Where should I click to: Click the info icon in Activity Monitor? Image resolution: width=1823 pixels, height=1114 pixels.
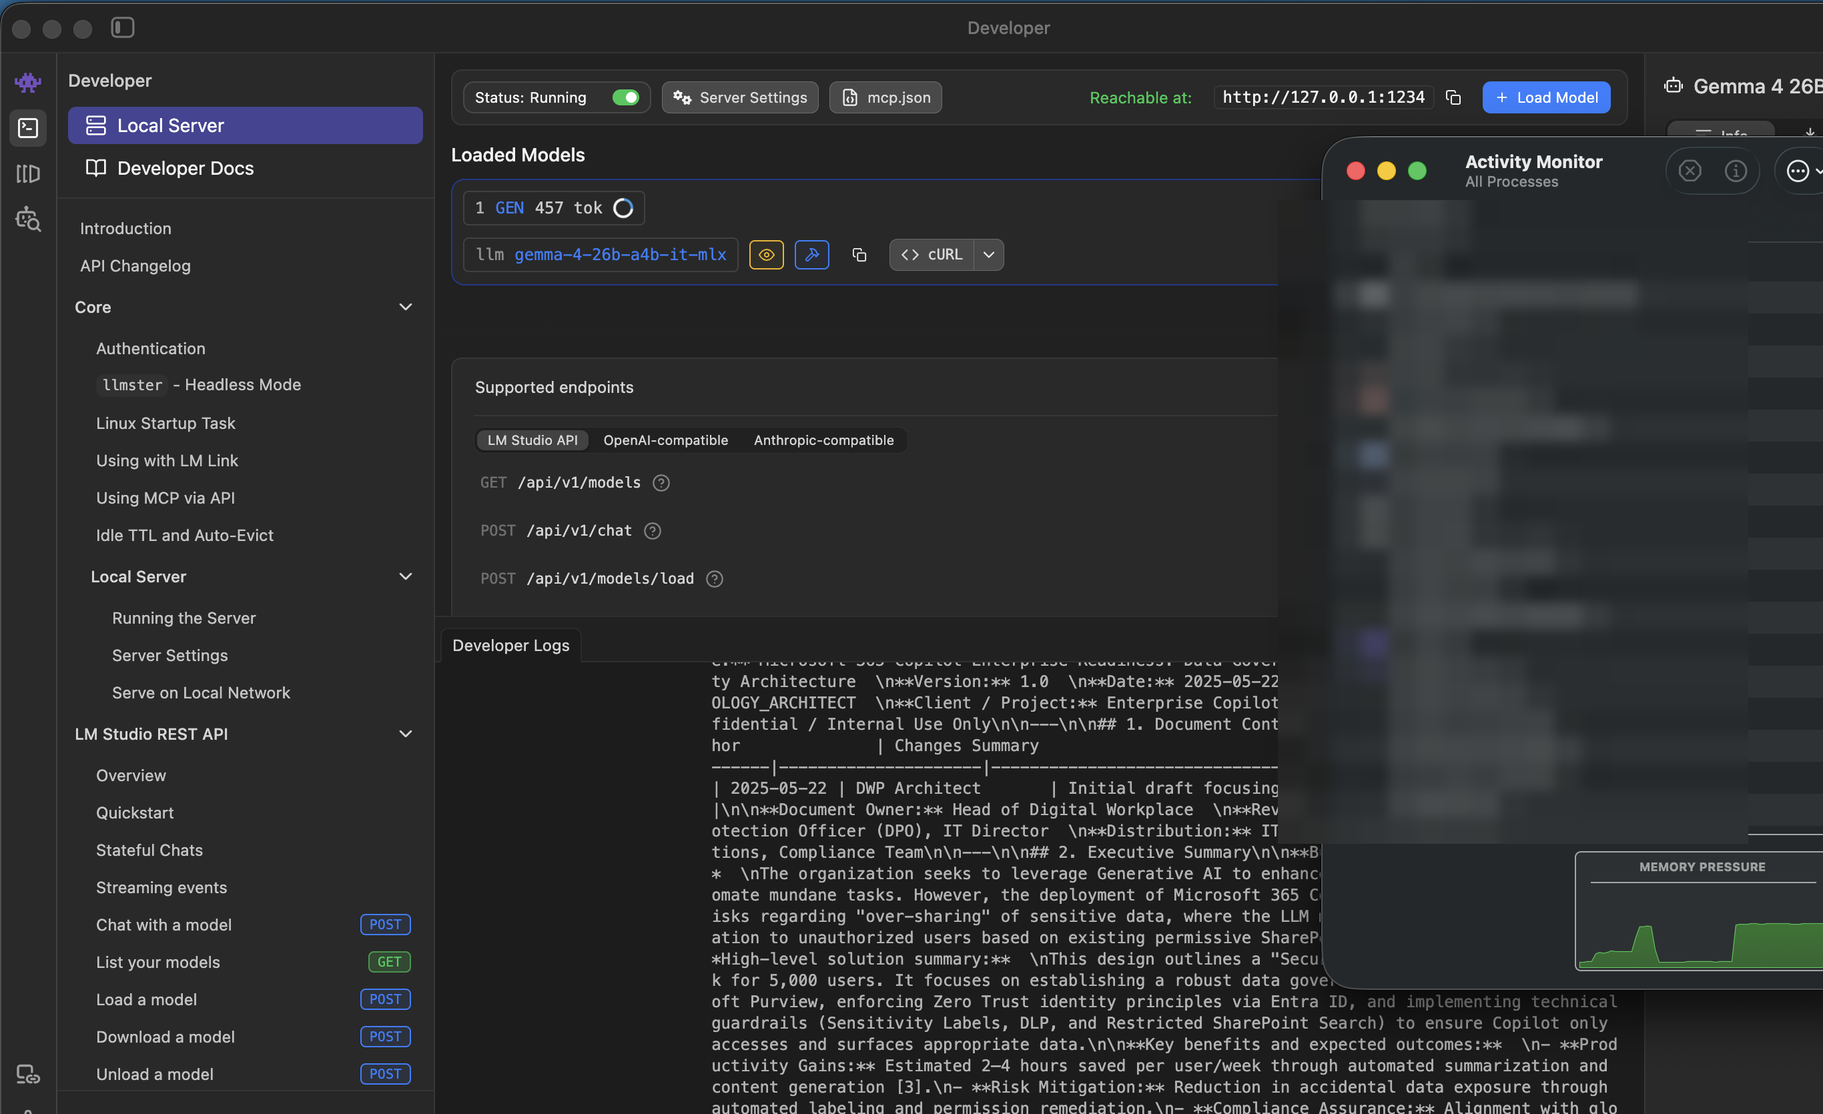1736,171
